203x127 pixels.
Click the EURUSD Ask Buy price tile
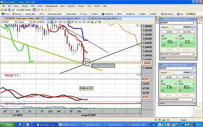pos(187,41)
